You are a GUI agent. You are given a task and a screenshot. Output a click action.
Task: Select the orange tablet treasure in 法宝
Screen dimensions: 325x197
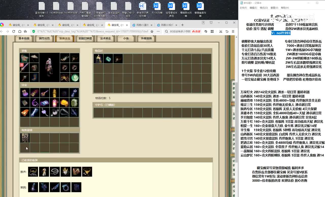[25, 112]
